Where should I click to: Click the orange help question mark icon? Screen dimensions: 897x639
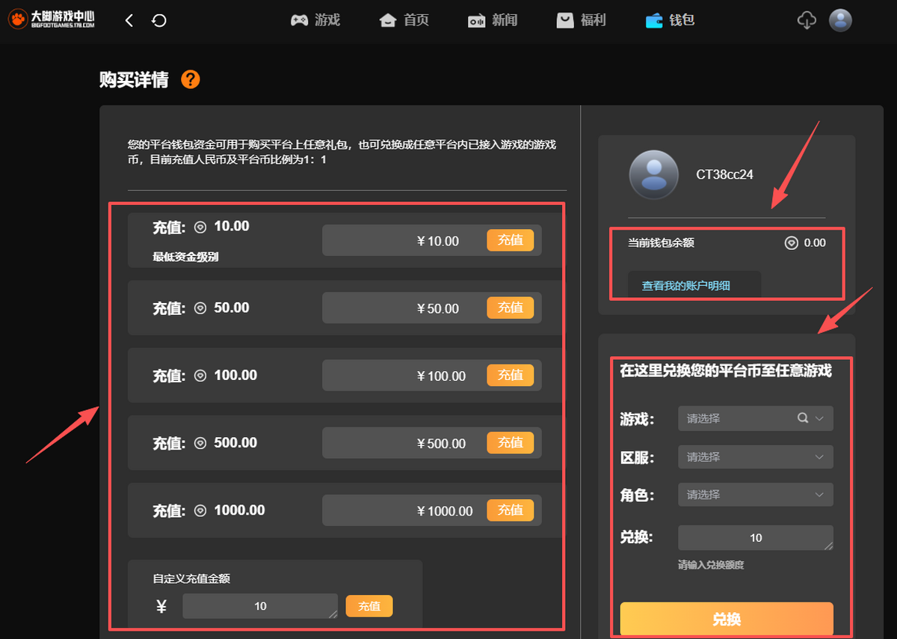pyautogui.click(x=191, y=79)
